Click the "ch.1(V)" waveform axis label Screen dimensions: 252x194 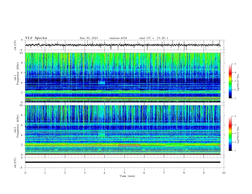pos(15,45)
